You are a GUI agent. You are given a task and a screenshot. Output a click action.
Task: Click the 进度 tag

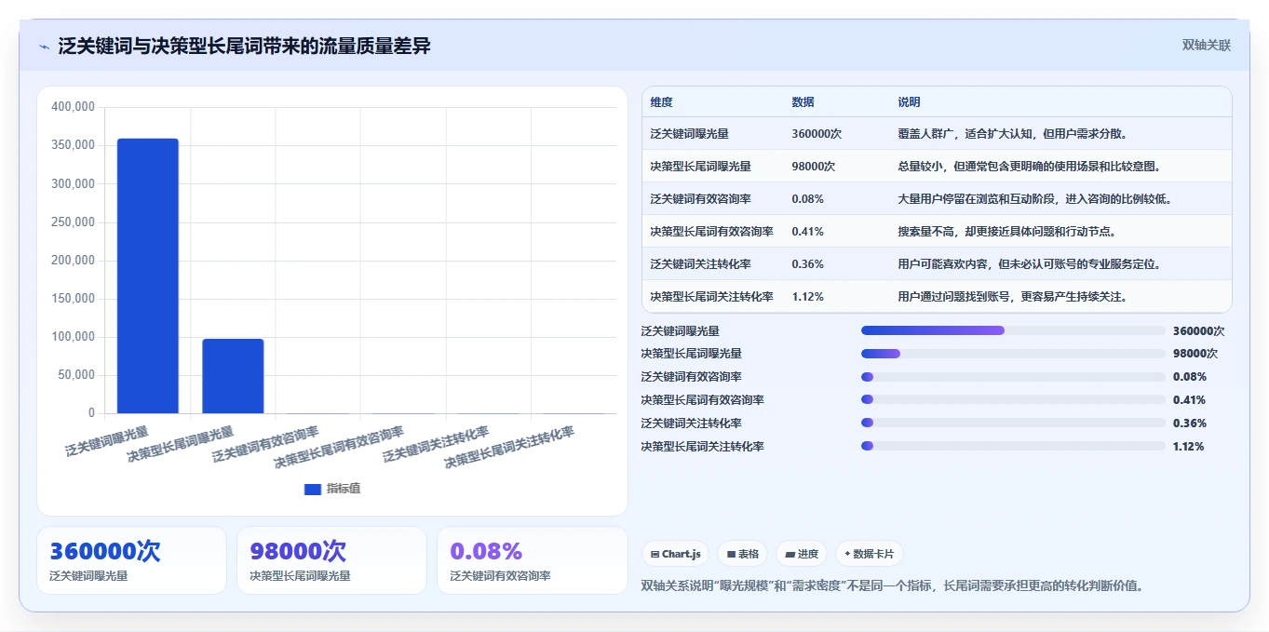click(801, 554)
